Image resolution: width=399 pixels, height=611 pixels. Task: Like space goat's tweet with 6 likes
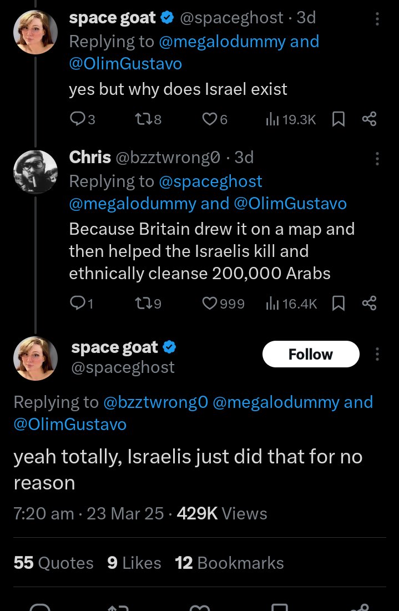(x=215, y=119)
